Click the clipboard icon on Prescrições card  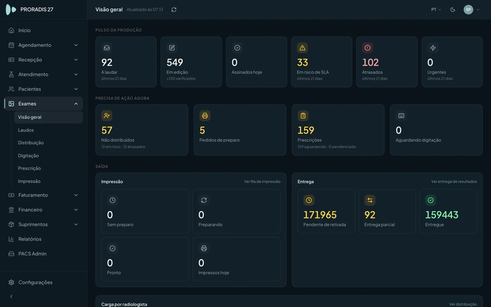click(x=303, y=116)
